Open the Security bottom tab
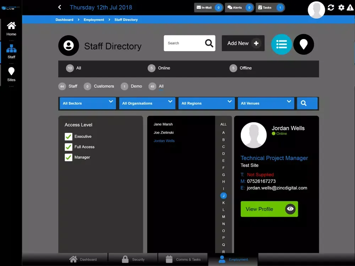The height and width of the screenshot is (266, 355). (x=133, y=260)
